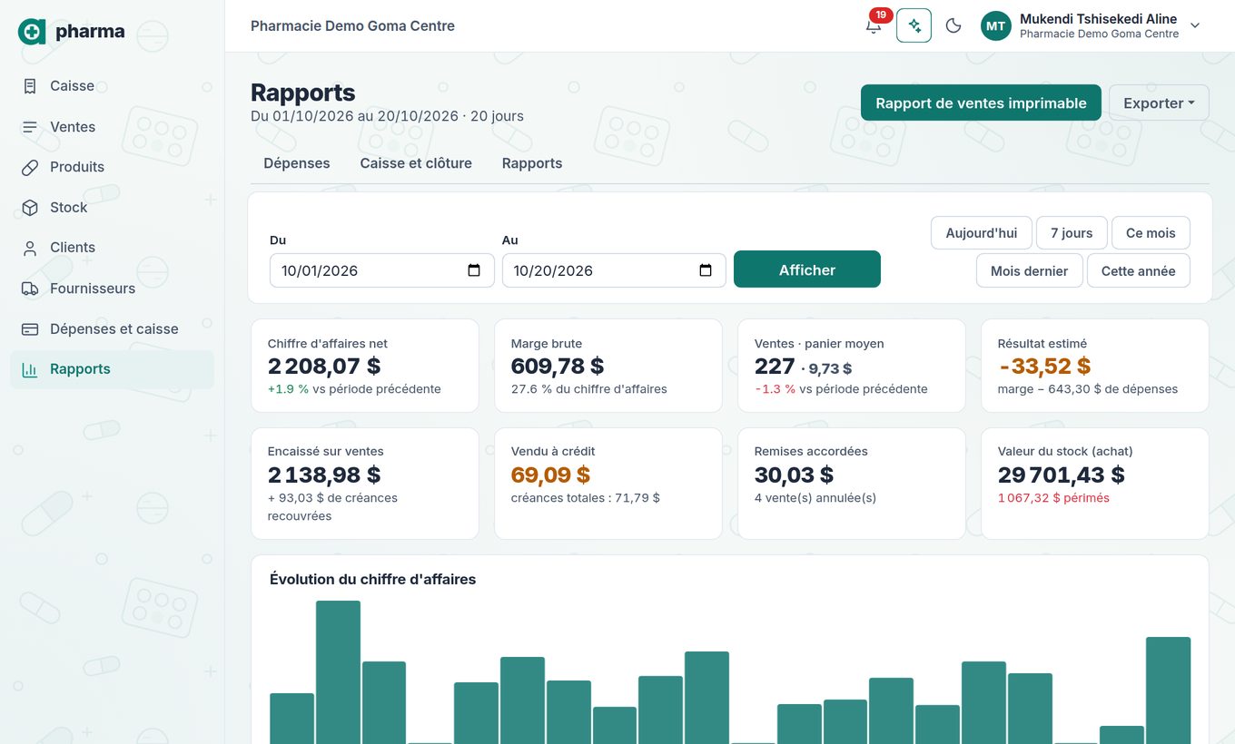Open calendar picker in Au field

[x=706, y=270]
